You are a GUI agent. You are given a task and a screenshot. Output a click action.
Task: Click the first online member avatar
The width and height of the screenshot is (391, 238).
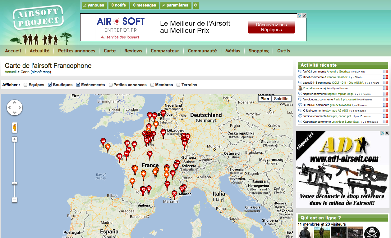coord(306,232)
